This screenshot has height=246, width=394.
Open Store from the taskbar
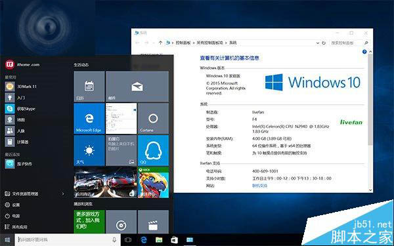[x=175, y=239]
